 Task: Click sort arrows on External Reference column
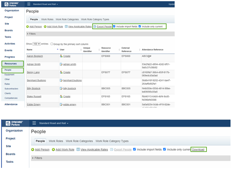140,50
